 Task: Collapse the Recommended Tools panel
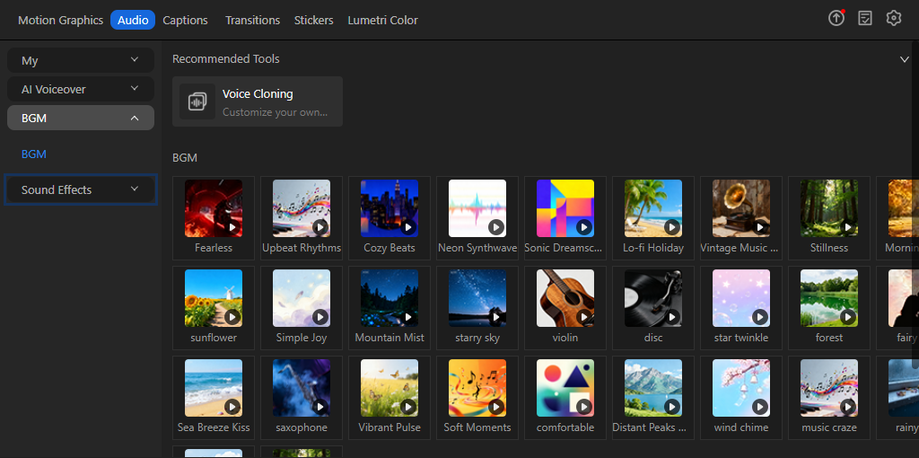coord(905,59)
